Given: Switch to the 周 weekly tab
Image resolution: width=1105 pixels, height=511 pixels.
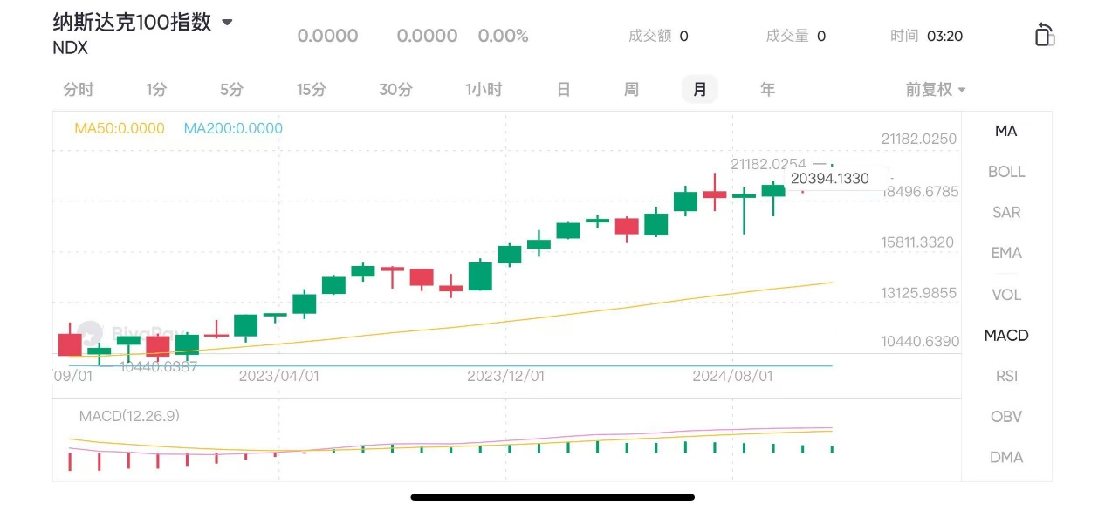Looking at the screenshot, I should [x=631, y=89].
